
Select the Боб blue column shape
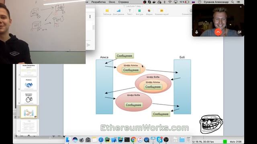pyautogui.click(x=182, y=87)
